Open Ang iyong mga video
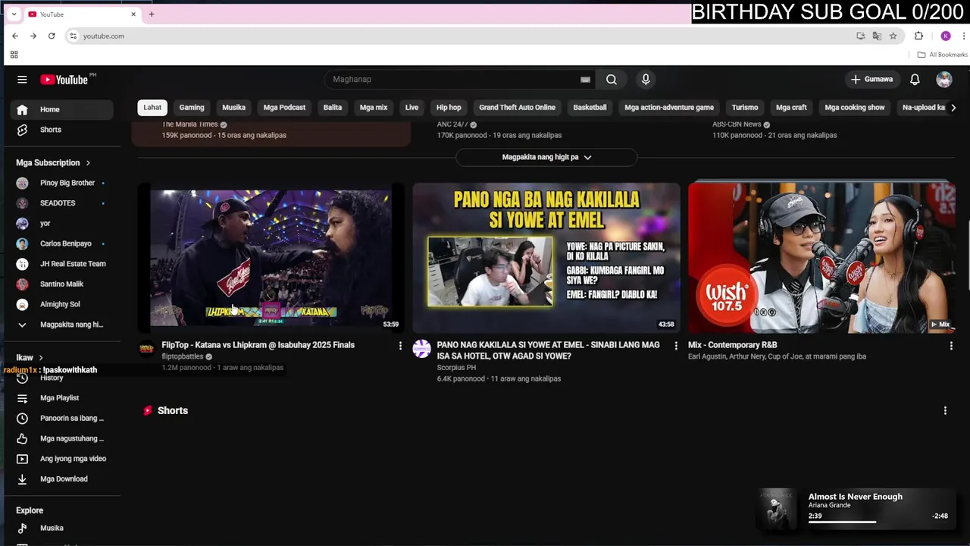Image resolution: width=970 pixels, height=546 pixels. click(62, 459)
